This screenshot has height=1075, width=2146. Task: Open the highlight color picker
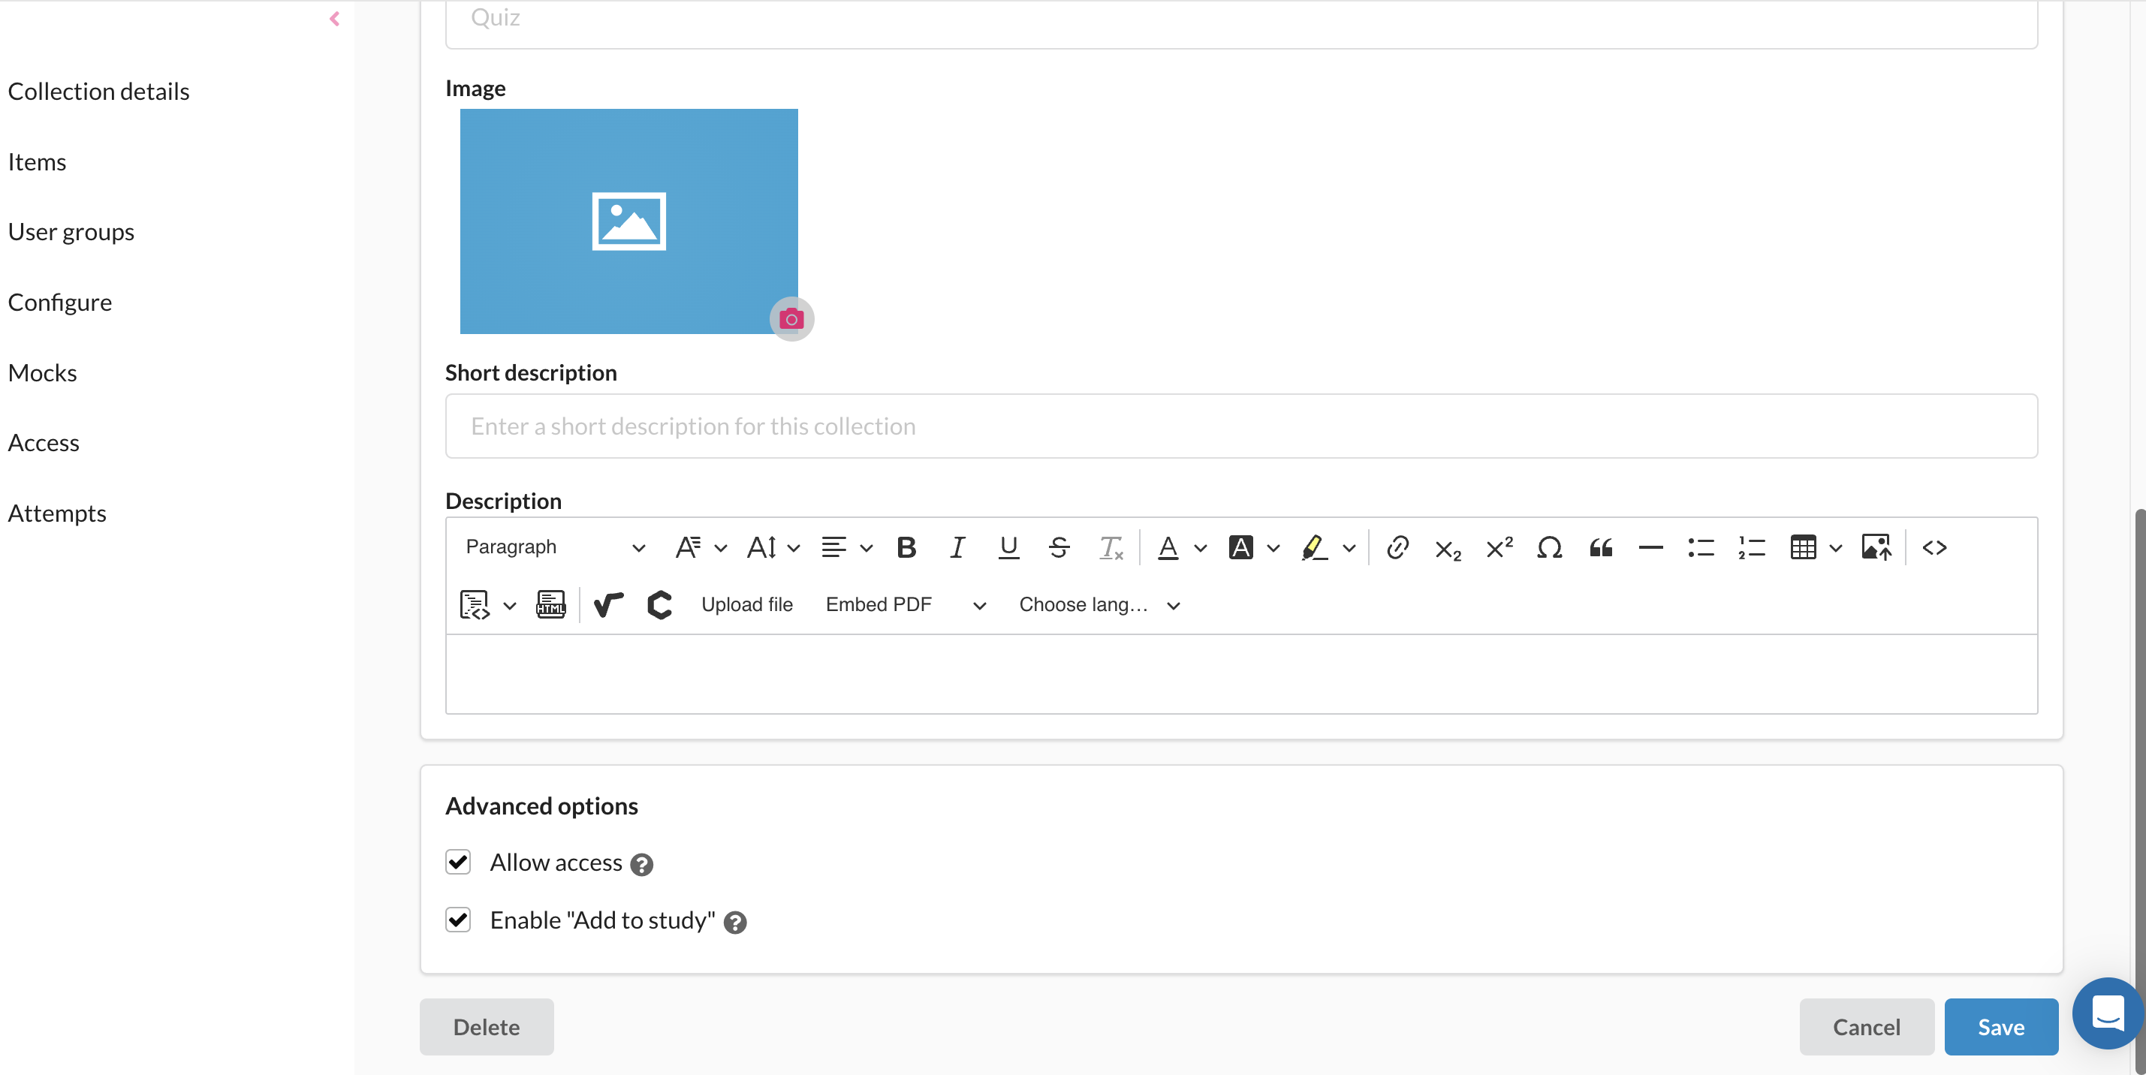[x=1349, y=548]
